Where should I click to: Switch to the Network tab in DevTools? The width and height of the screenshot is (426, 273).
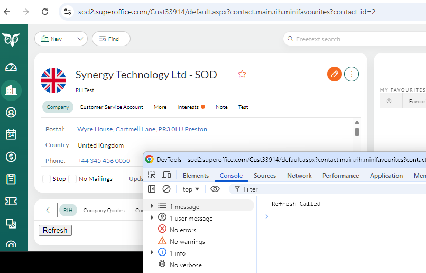coord(299,176)
